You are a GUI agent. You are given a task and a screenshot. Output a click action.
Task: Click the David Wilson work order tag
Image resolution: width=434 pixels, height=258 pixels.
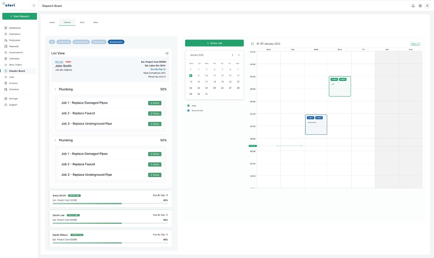click(x=77, y=235)
